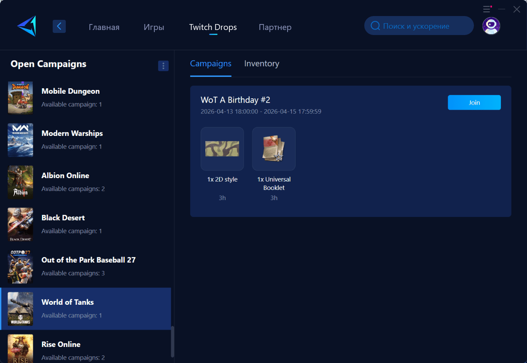
Task: Close the application window
Action: 516,9
